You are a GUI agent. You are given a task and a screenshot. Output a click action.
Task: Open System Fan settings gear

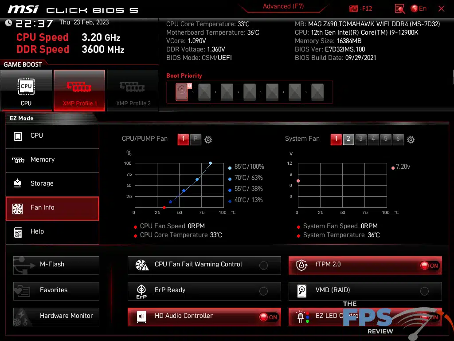(411, 140)
